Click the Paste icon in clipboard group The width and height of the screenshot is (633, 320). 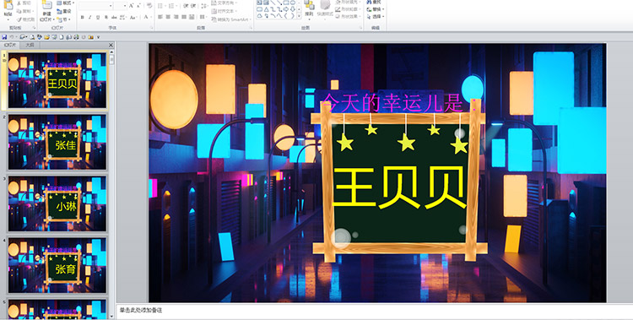(x=8, y=10)
